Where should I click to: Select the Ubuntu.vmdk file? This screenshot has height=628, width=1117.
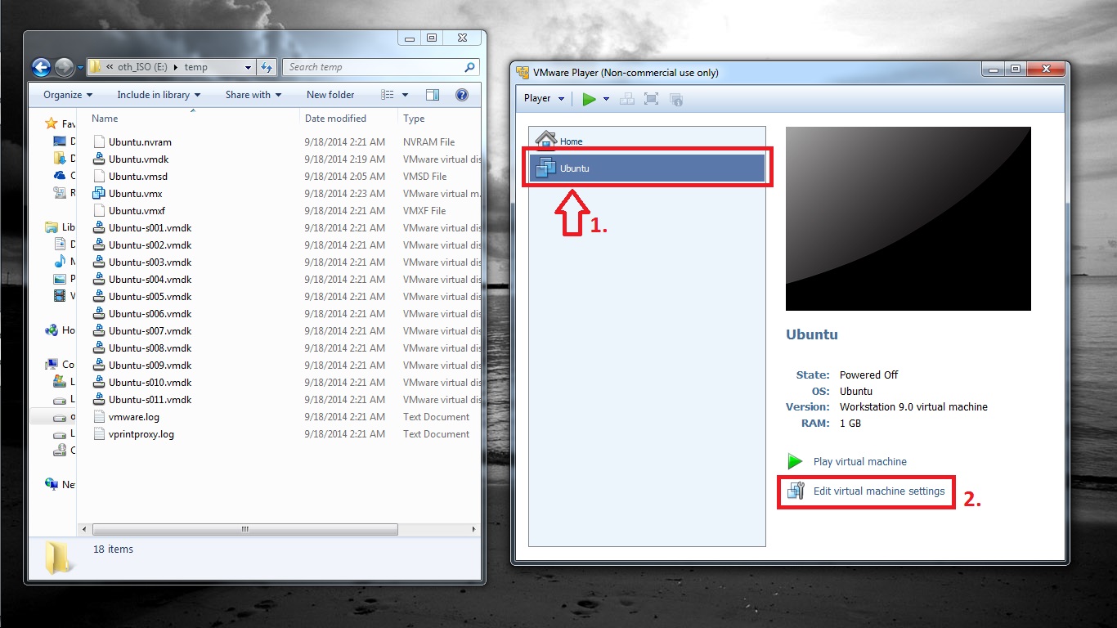[x=138, y=159]
